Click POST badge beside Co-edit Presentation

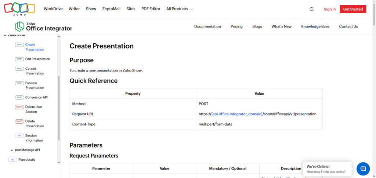click(19, 69)
